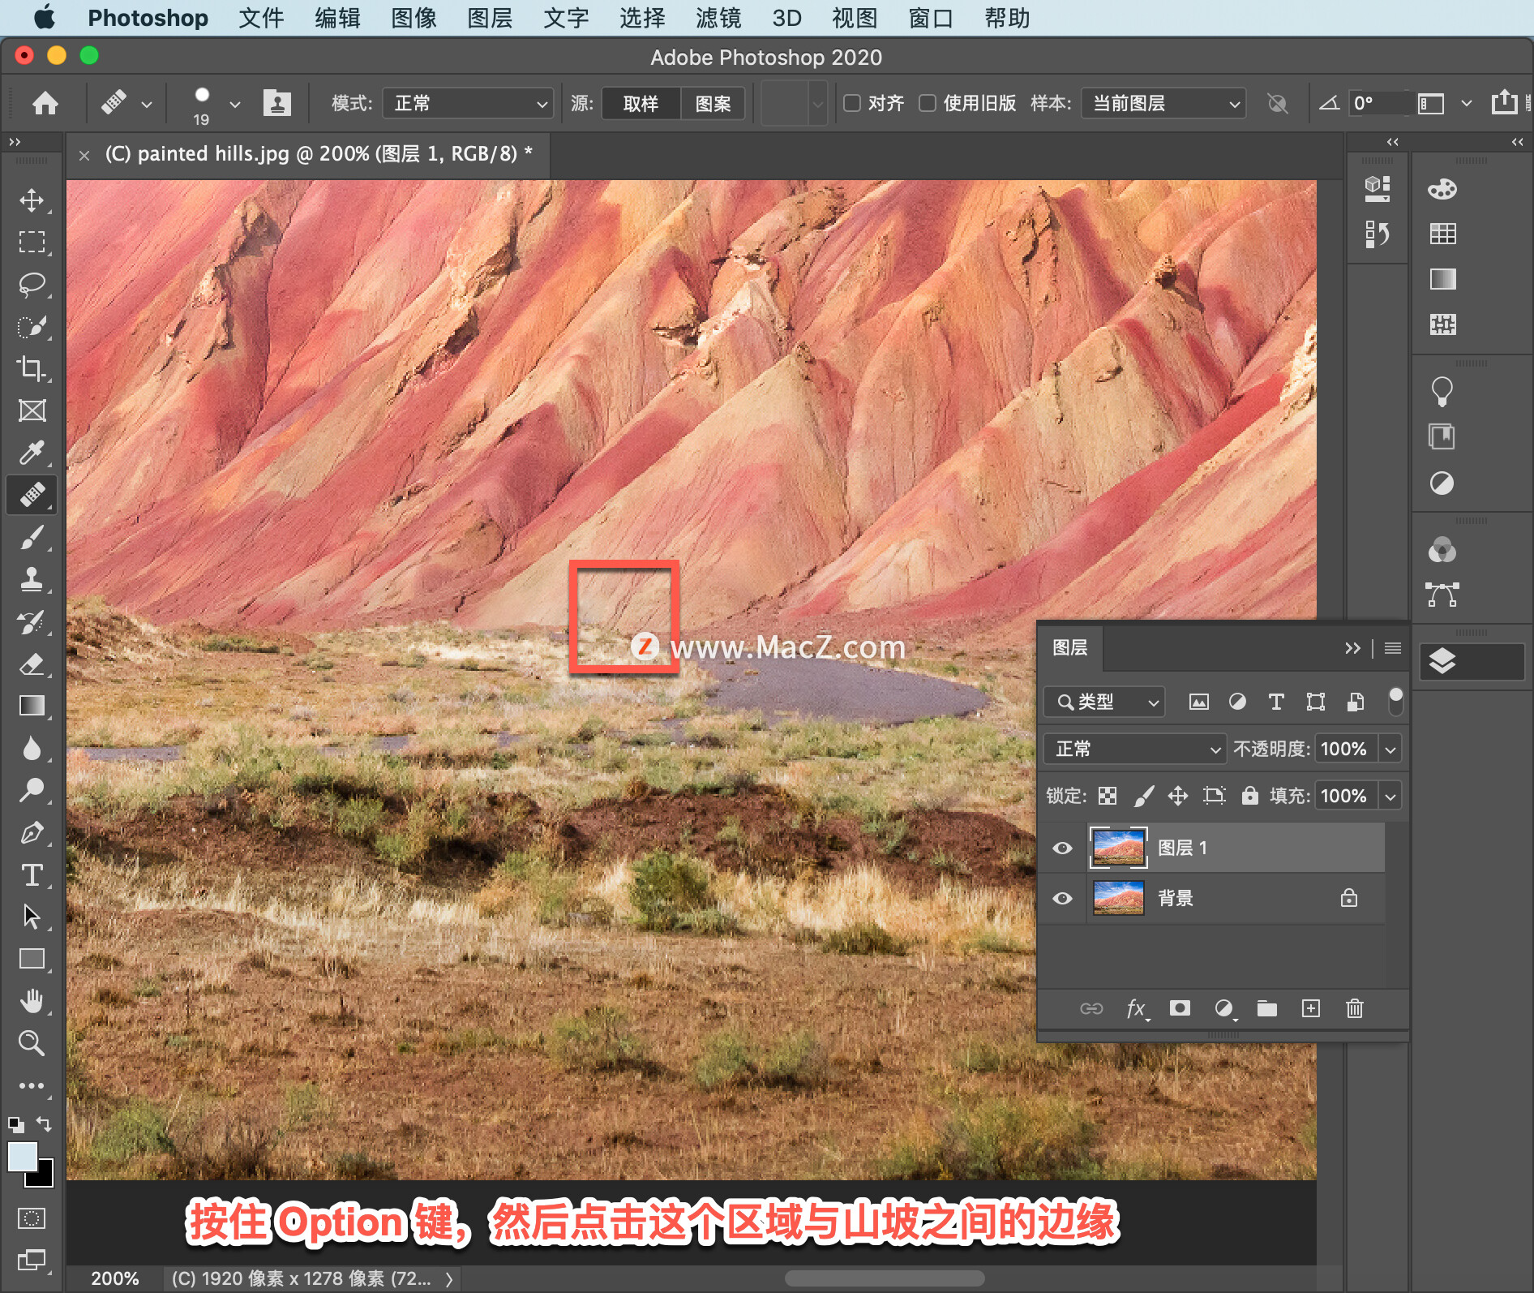Add a layer mask
Image resolution: width=1534 pixels, height=1293 pixels.
tap(1180, 1008)
